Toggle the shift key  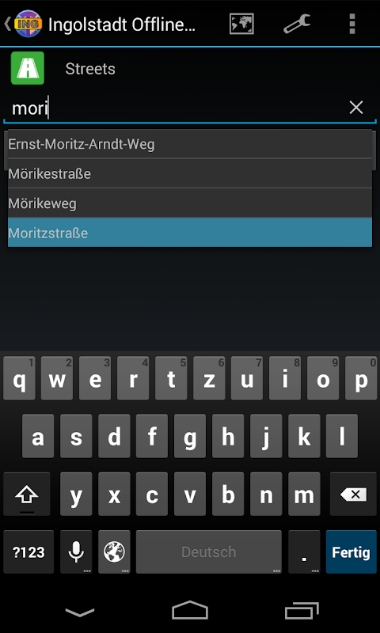point(27,494)
